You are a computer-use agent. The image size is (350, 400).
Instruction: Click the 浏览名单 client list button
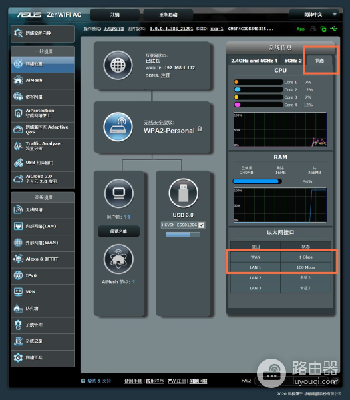click(118, 231)
